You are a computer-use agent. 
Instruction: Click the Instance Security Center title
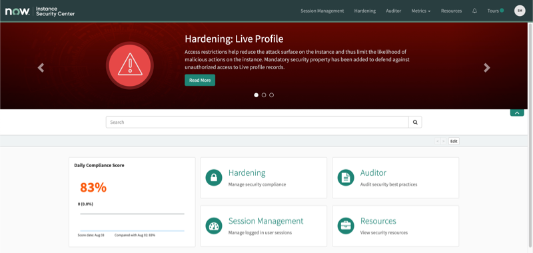click(x=55, y=11)
